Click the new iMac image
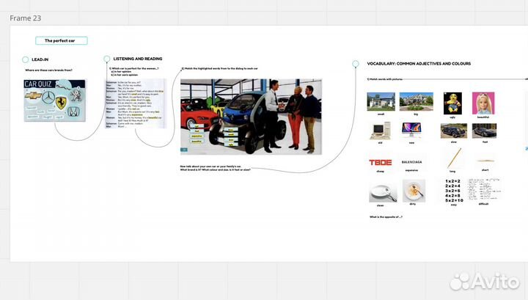Screen dimensions: 528x300 coord(411,131)
